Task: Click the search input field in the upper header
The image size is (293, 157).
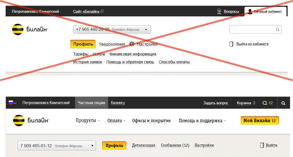Action: (x=252, y=30)
